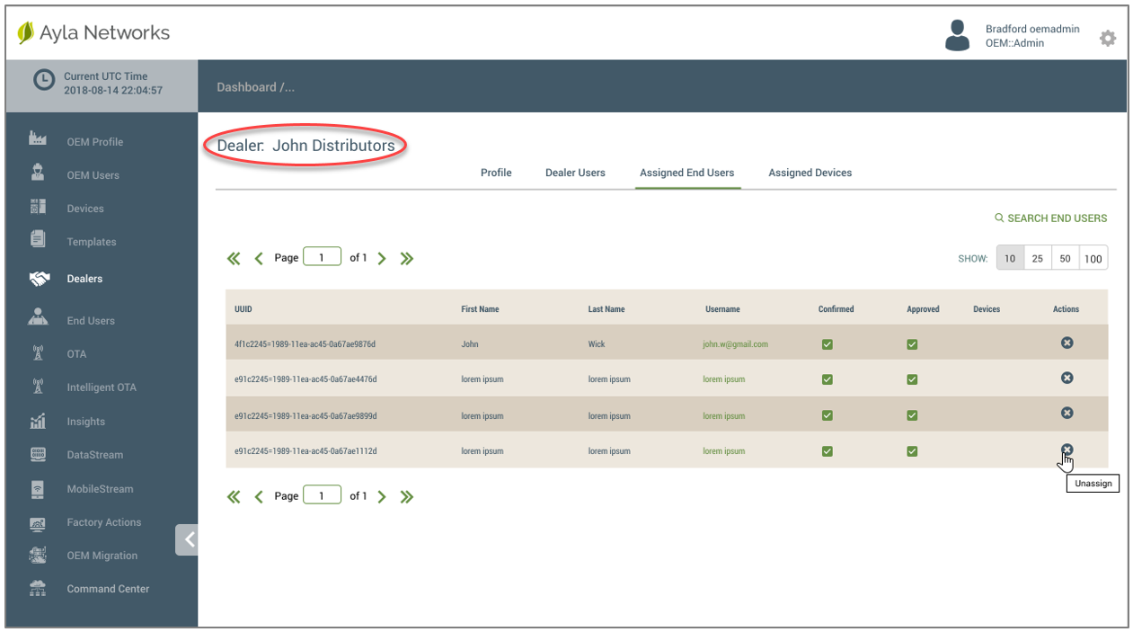
Task: Unassign user with UUID ending 4476d
Action: 1067,378
